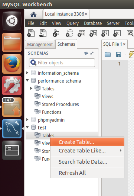Open the Query menu
The height and width of the screenshot is (196, 134).
72,23
